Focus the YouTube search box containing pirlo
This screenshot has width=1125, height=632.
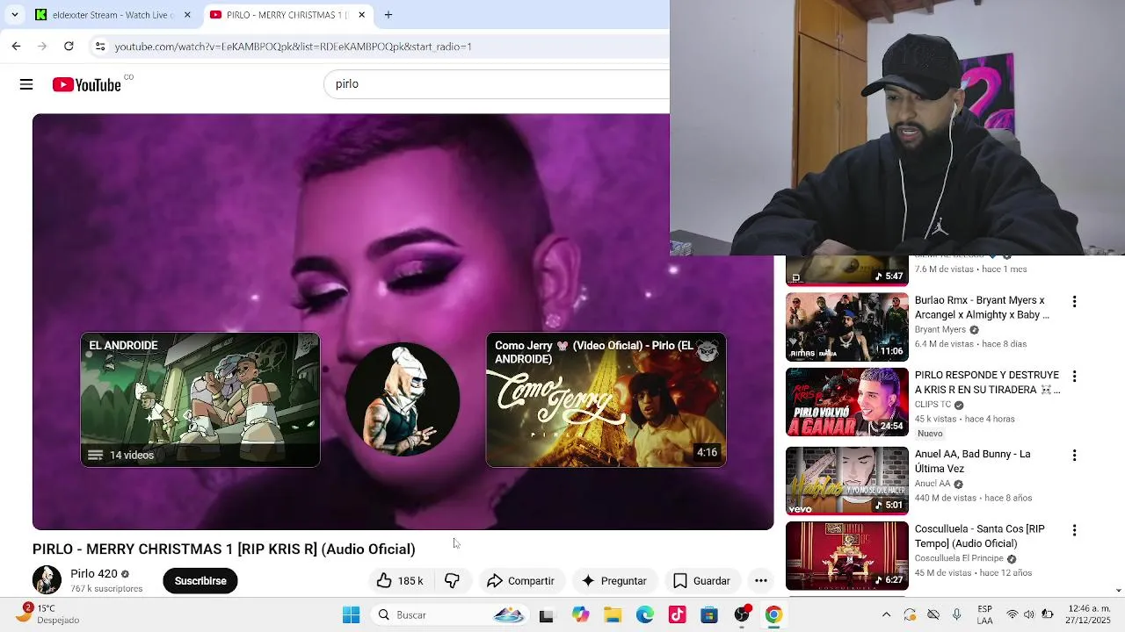497,84
